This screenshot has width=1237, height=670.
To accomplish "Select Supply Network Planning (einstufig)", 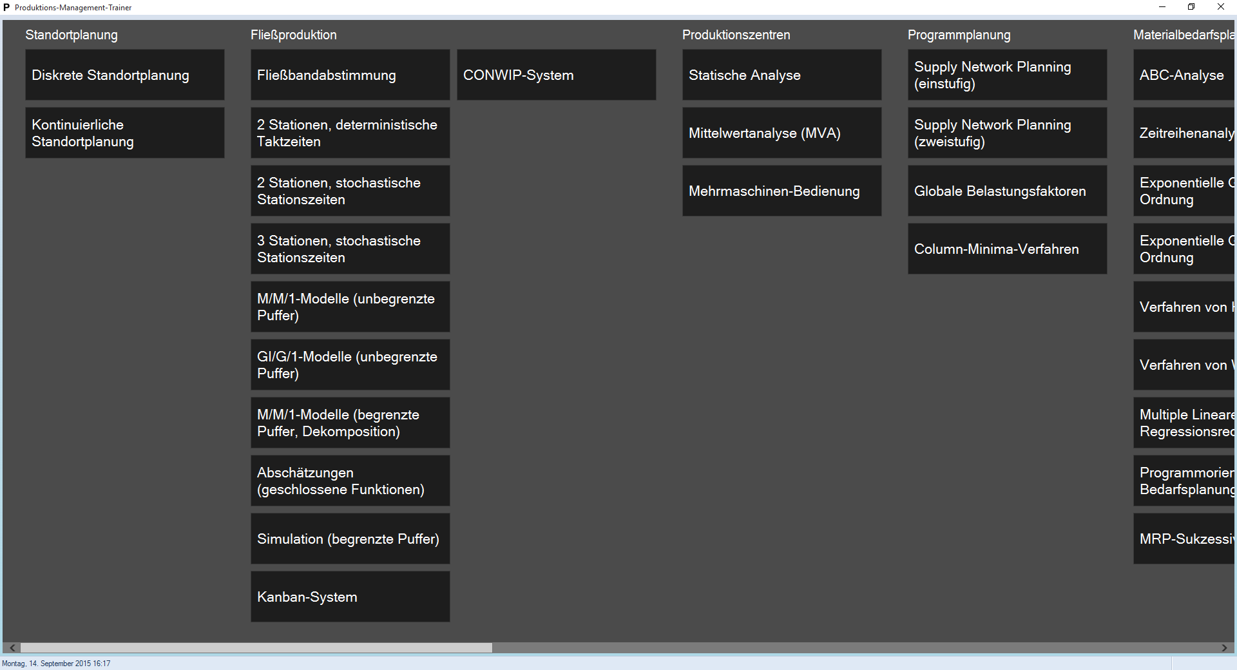I will (1007, 75).
